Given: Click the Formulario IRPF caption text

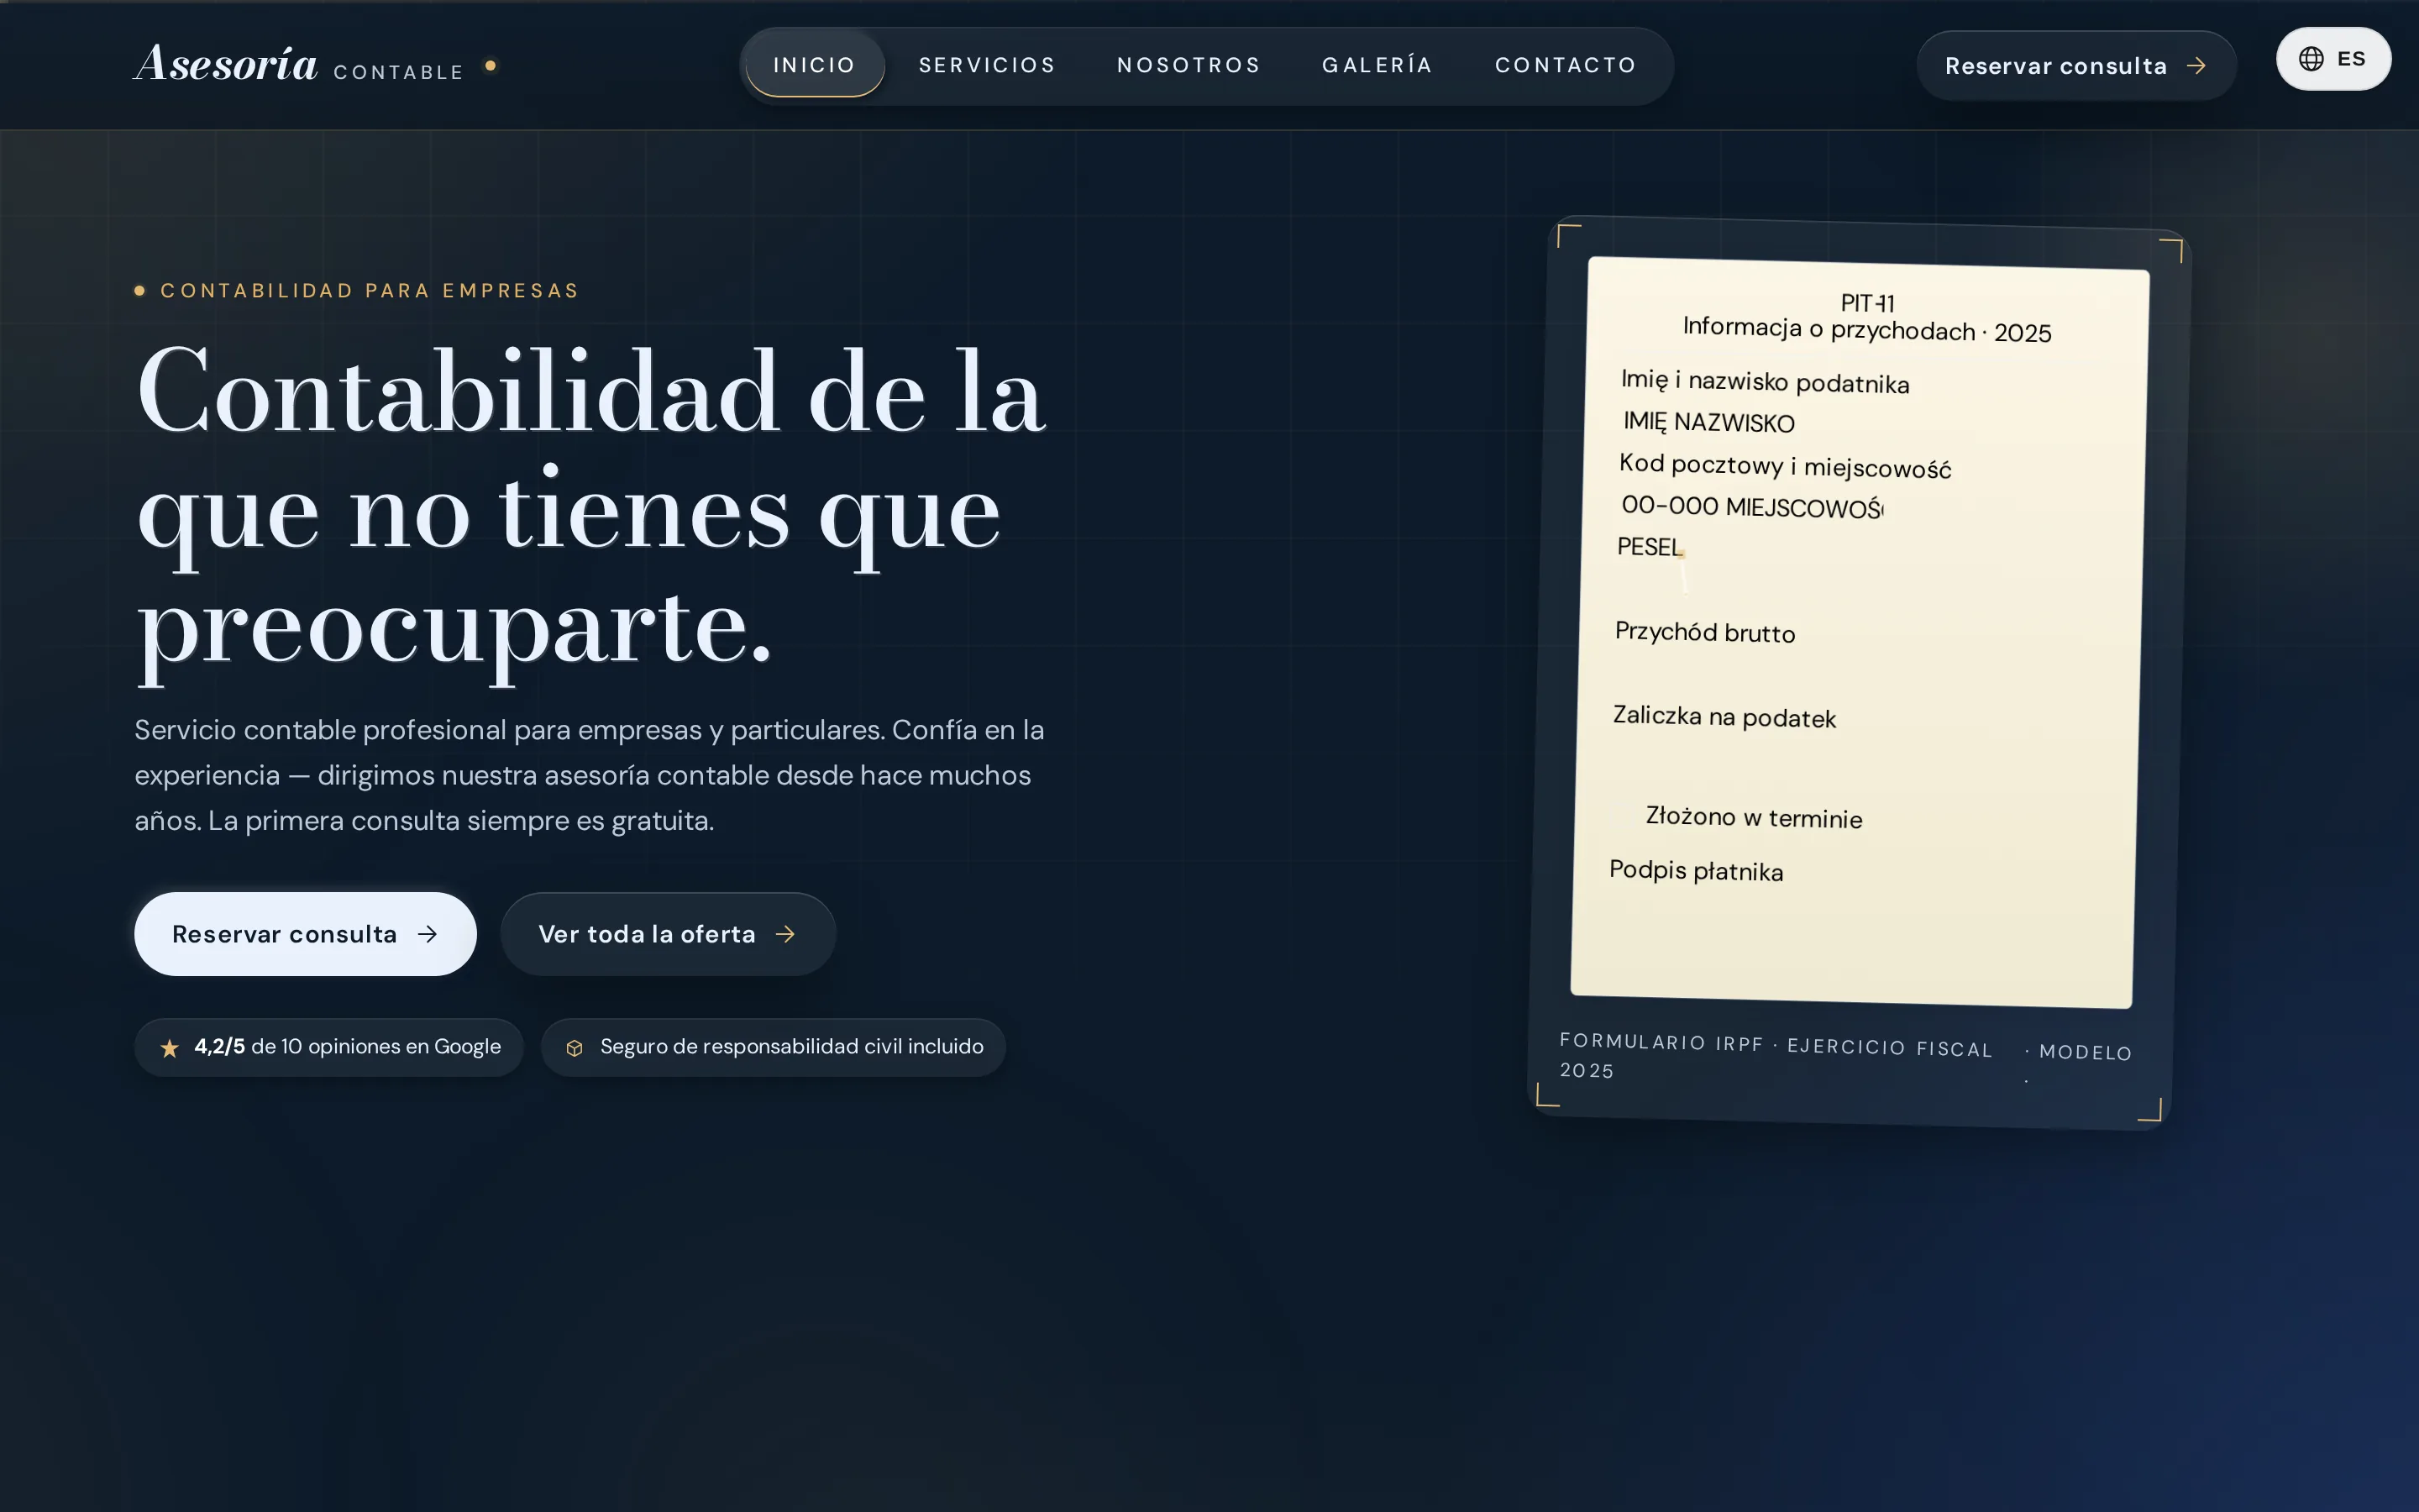Looking at the screenshot, I should point(1776,1056).
